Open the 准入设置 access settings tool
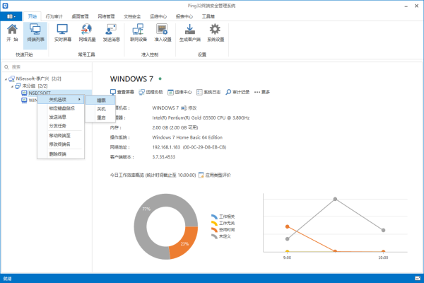The image size is (424, 283). [163, 33]
